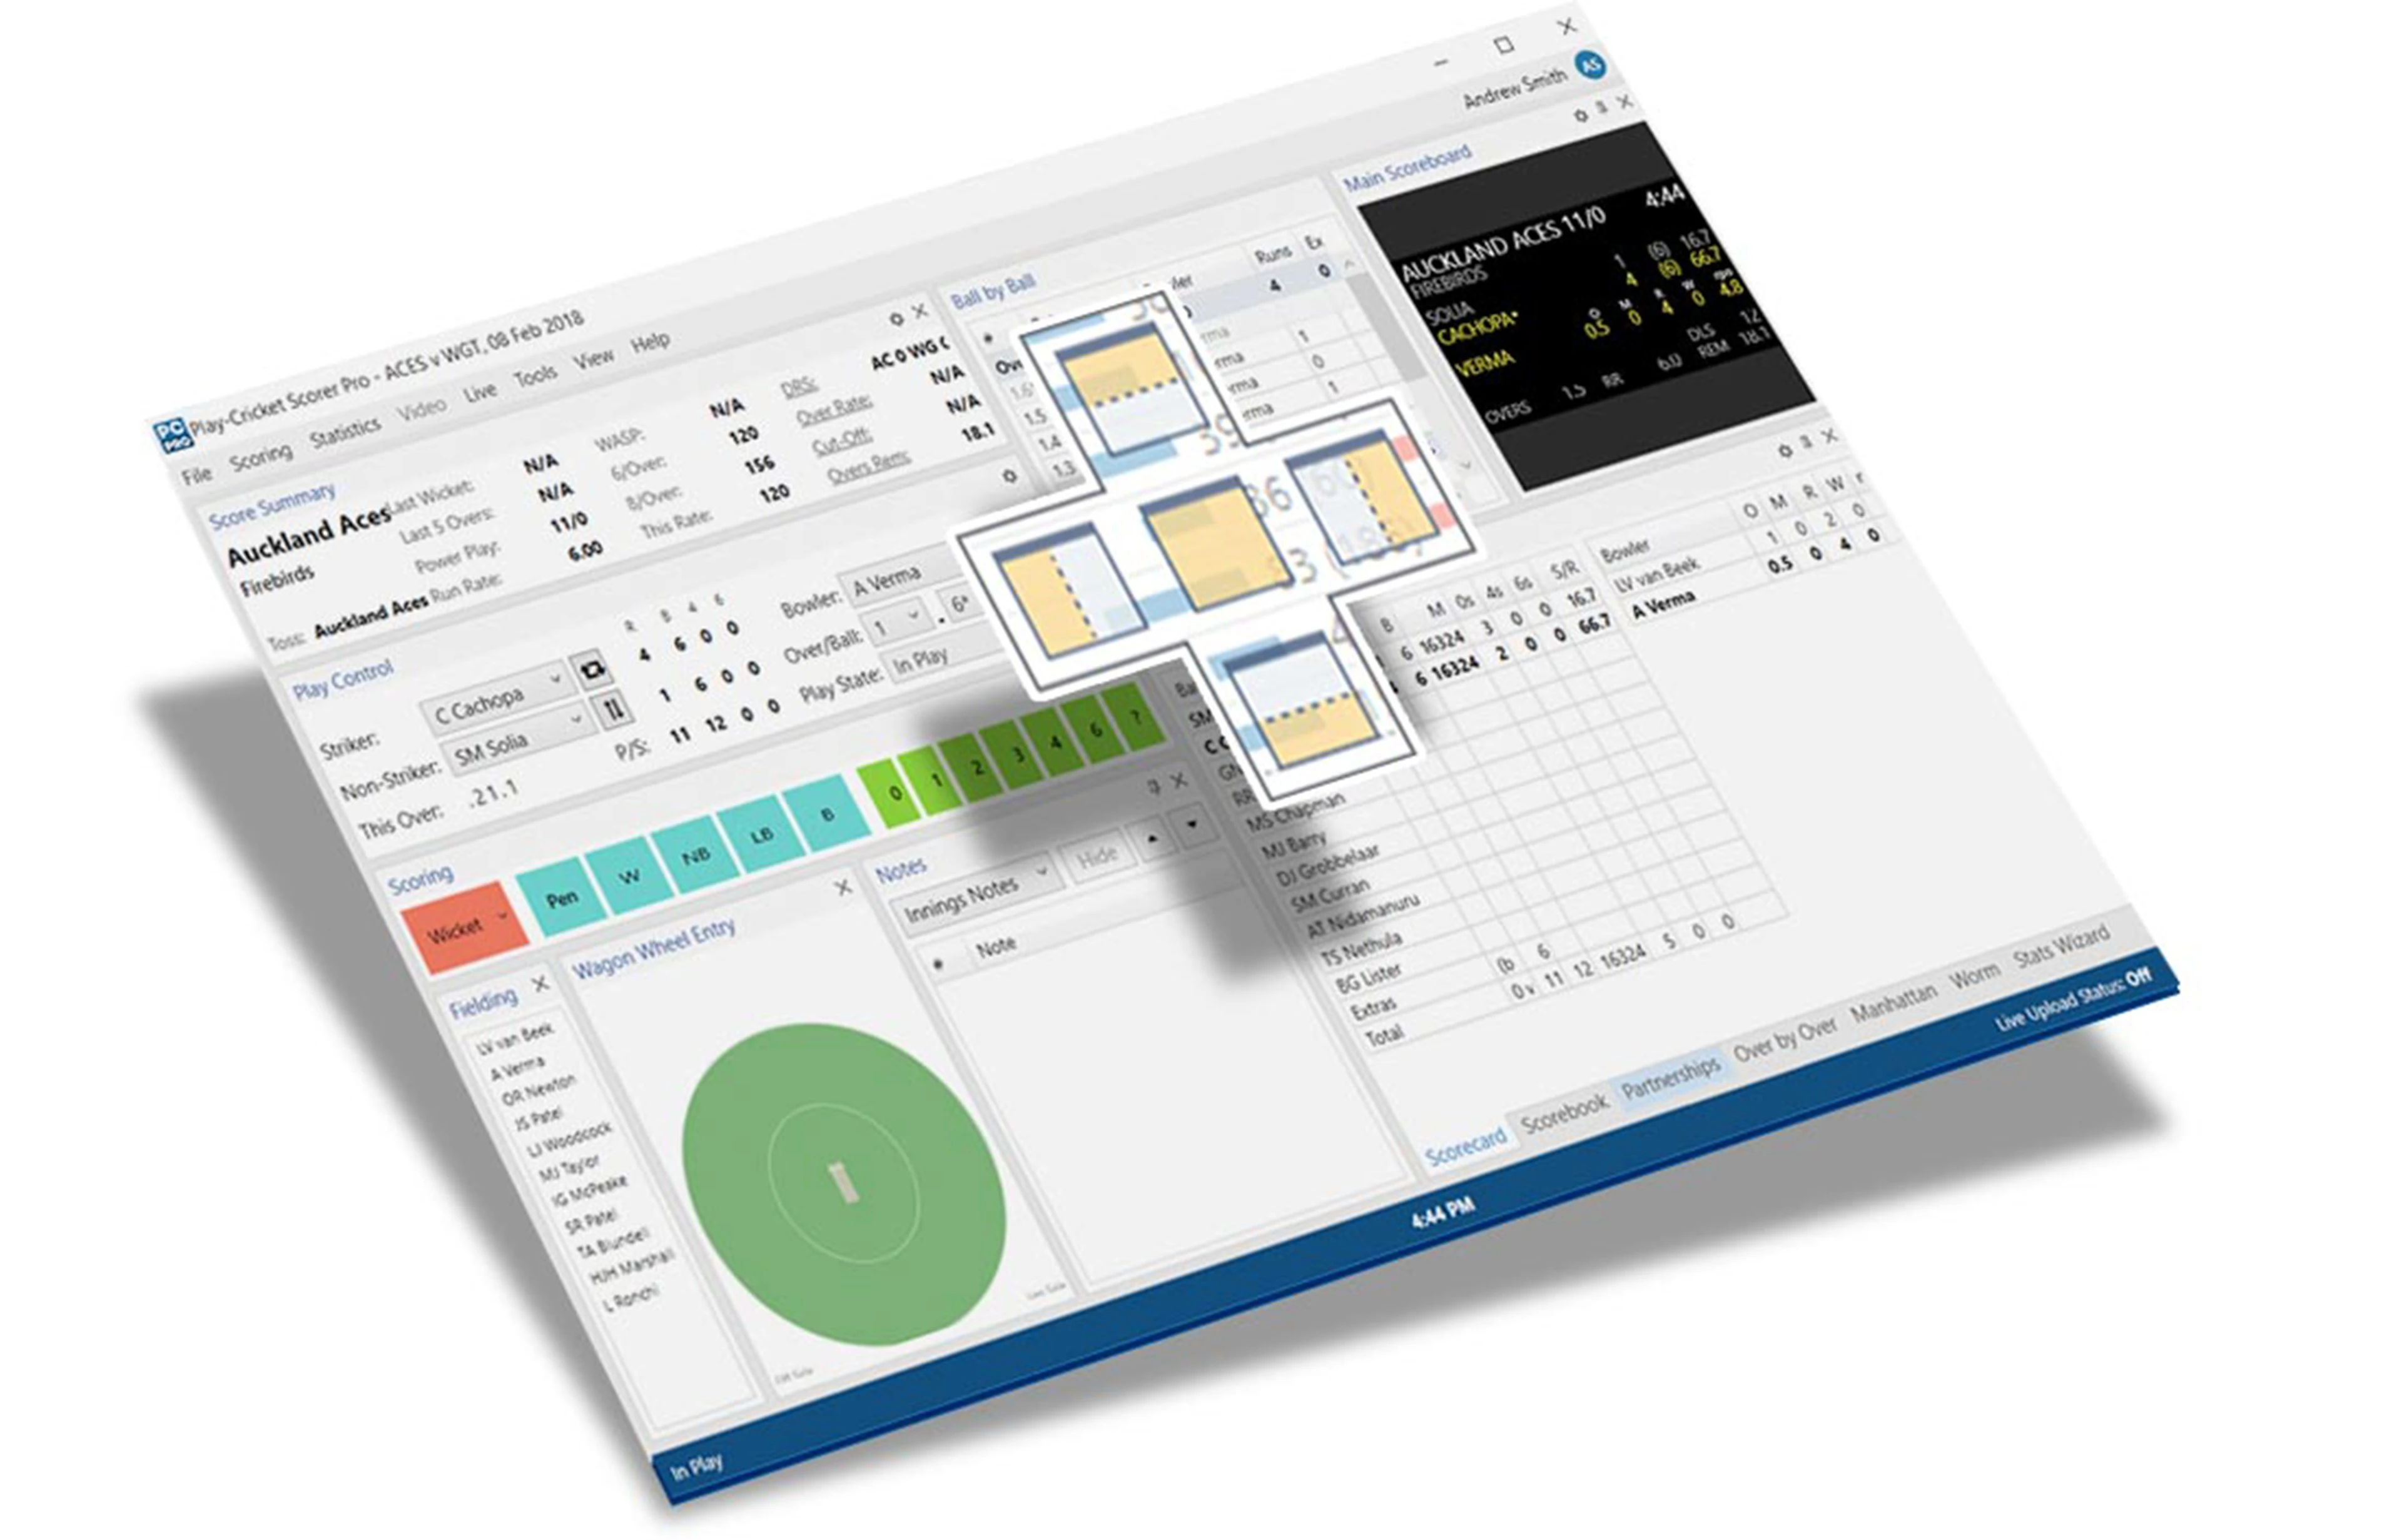The image size is (2402, 1540).
Task: Close the Wagon Wheel Entry panel
Action: pyautogui.click(x=843, y=887)
